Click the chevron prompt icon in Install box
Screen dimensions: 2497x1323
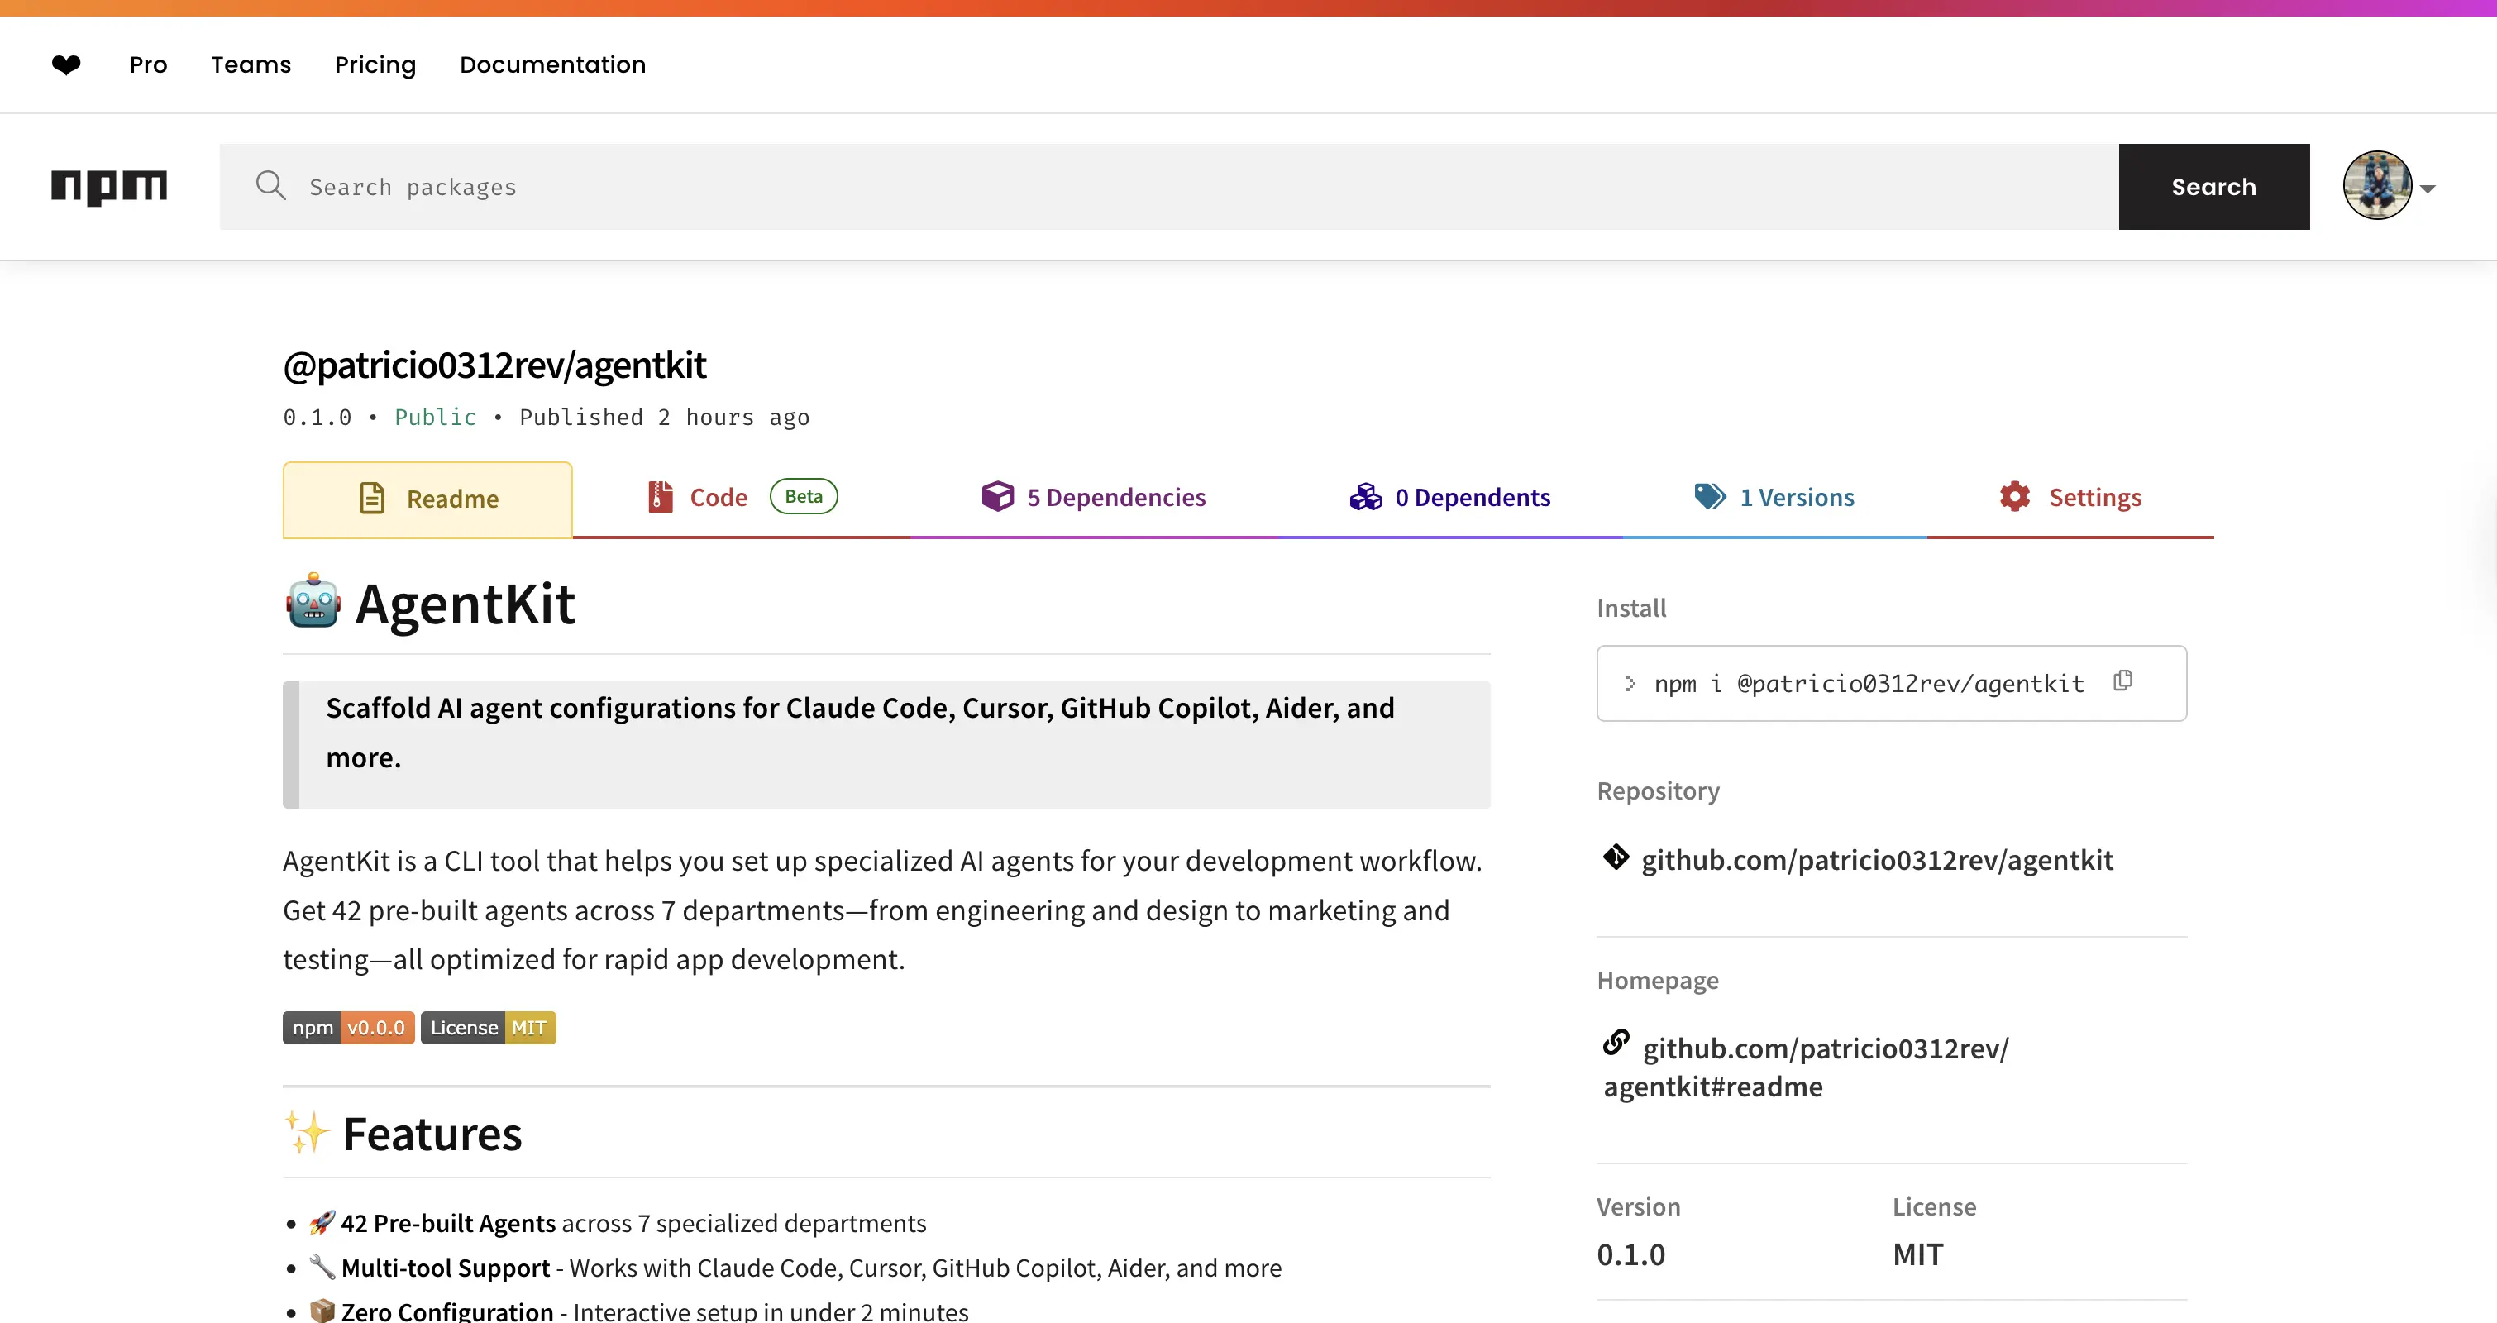1630,685
